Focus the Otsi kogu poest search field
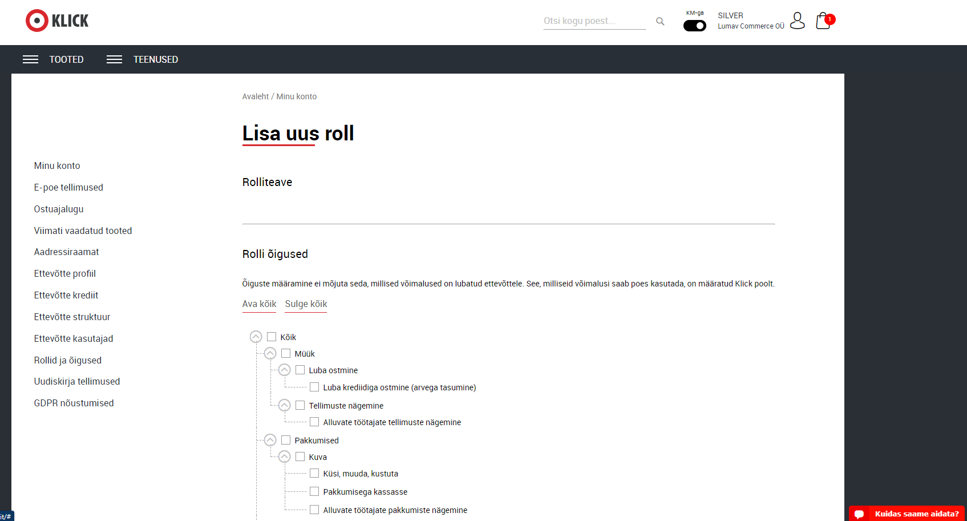The height and width of the screenshot is (521, 967). 593,21
